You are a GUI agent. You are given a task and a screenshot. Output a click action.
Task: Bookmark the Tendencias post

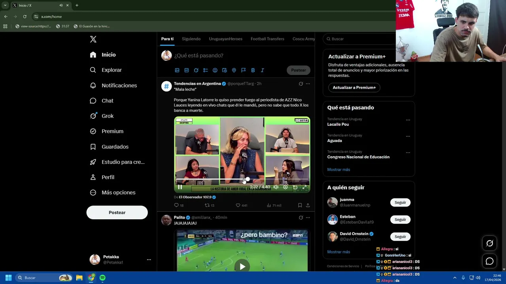(300, 205)
